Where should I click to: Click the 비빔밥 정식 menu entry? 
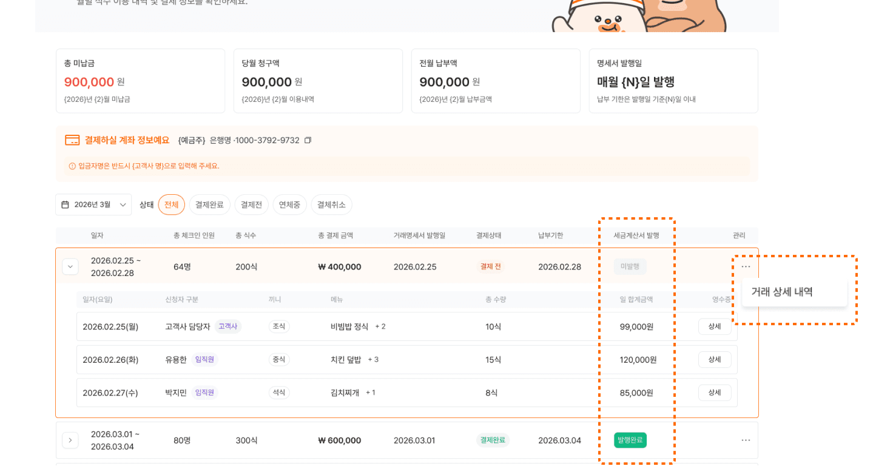coord(349,326)
